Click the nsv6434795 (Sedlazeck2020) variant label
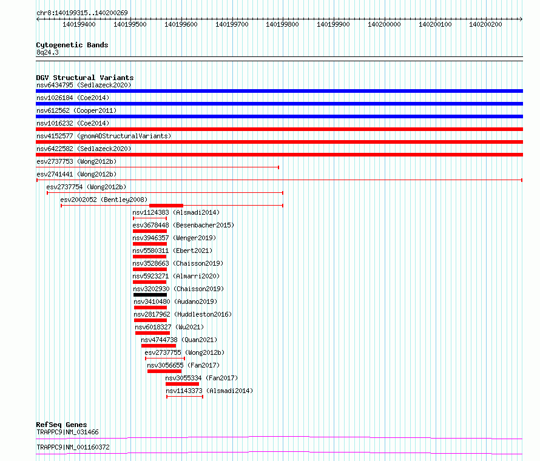 84,85
